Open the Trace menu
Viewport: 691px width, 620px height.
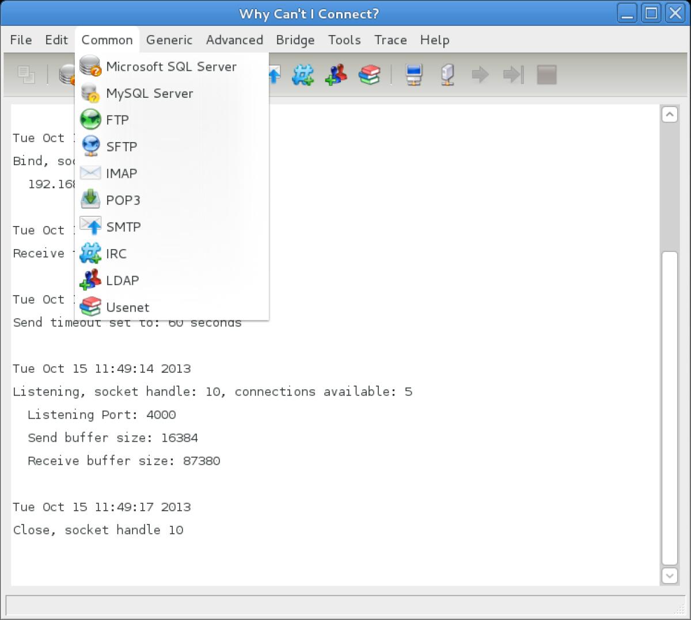[390, 40]
